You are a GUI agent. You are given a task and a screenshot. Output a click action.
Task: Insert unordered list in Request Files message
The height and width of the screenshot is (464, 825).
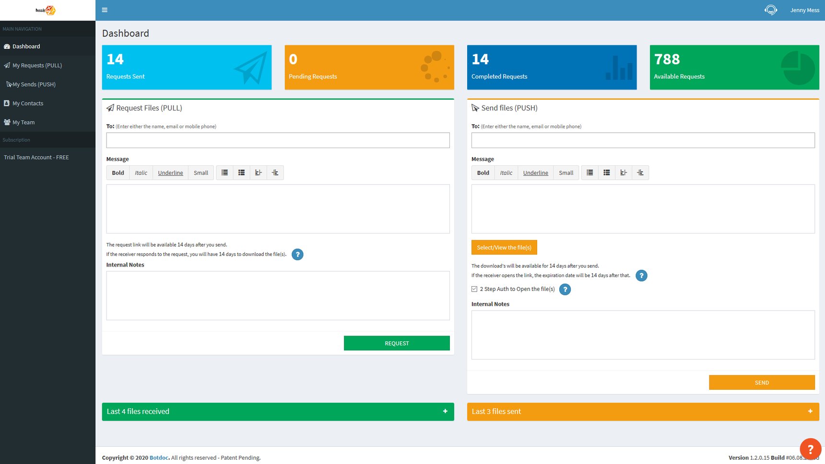224,173
